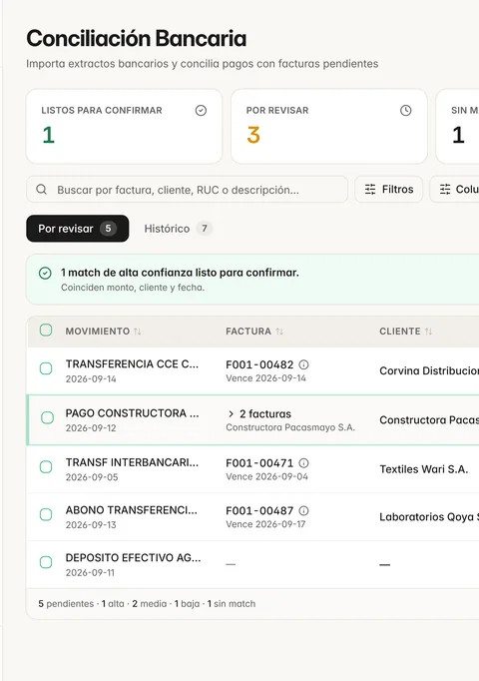
Task: Open the Filtros button
Action: click(389, 190)
